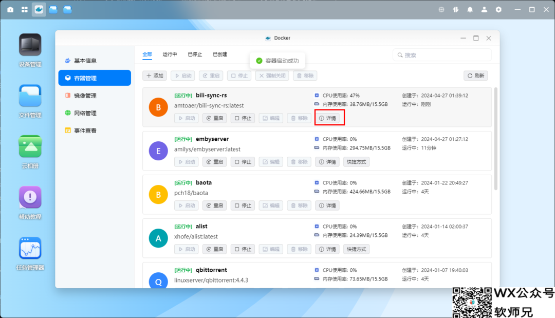Click the home icon in top bar
The width and height of the screenshot is (555, 318).
click(10, 10)
